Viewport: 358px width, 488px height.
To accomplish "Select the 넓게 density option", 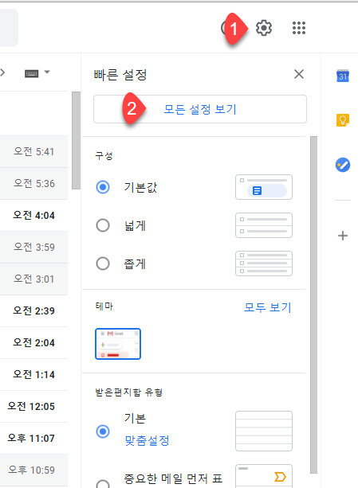I will (x=103, y=225).
